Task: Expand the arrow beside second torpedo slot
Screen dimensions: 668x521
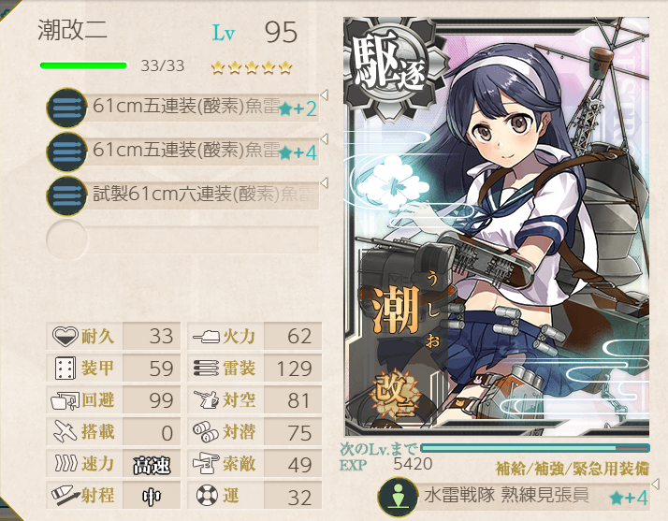Action: [x=325, y=138]
